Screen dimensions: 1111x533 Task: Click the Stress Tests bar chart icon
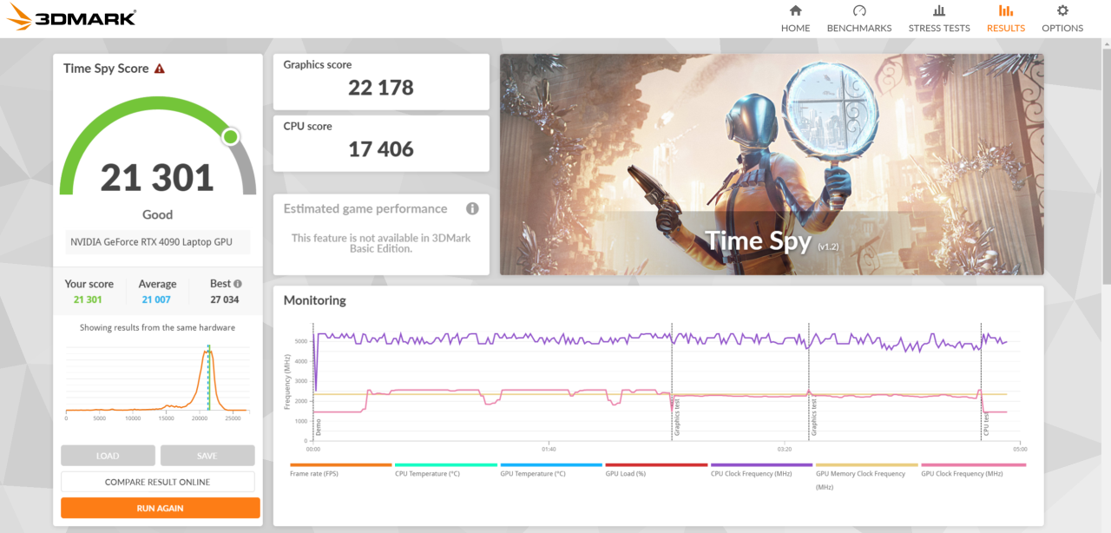(939, 11)
